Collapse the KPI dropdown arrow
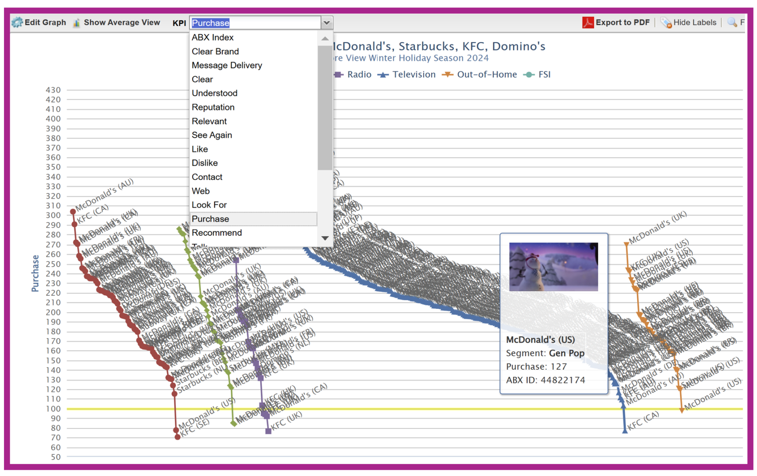Screen dimensions: 757x476 pyautogui.click(x=326, y=23)
